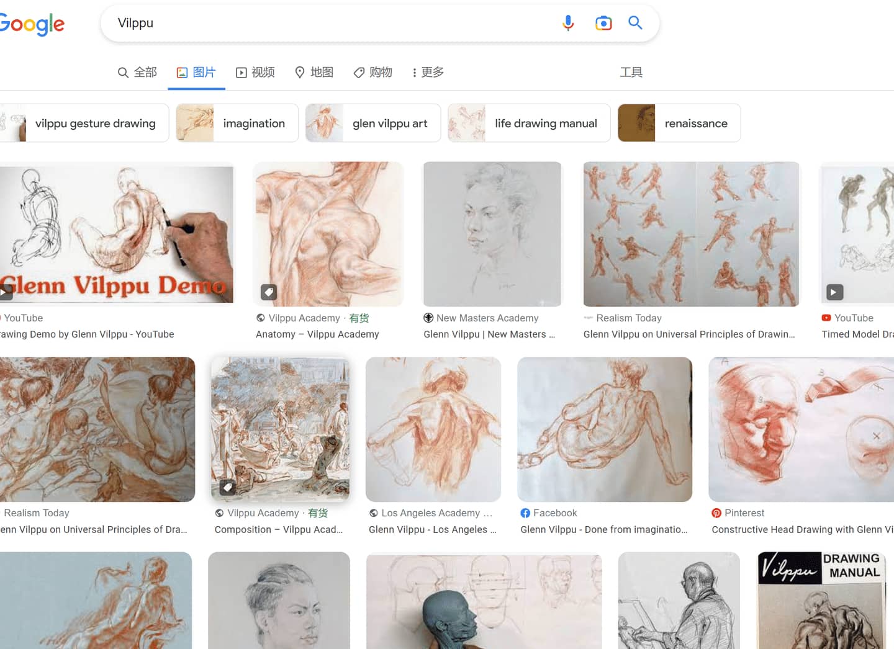Select the 全部 (All) results tab
894x649 pixels.
pyautogui.click(x=137, y=73)
